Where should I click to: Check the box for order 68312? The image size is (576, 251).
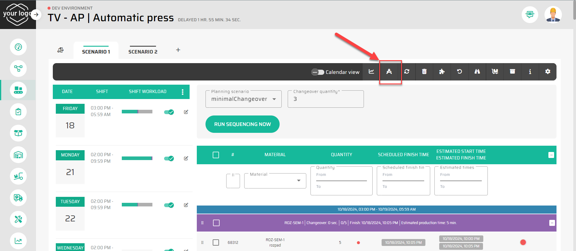coord(216,242)
